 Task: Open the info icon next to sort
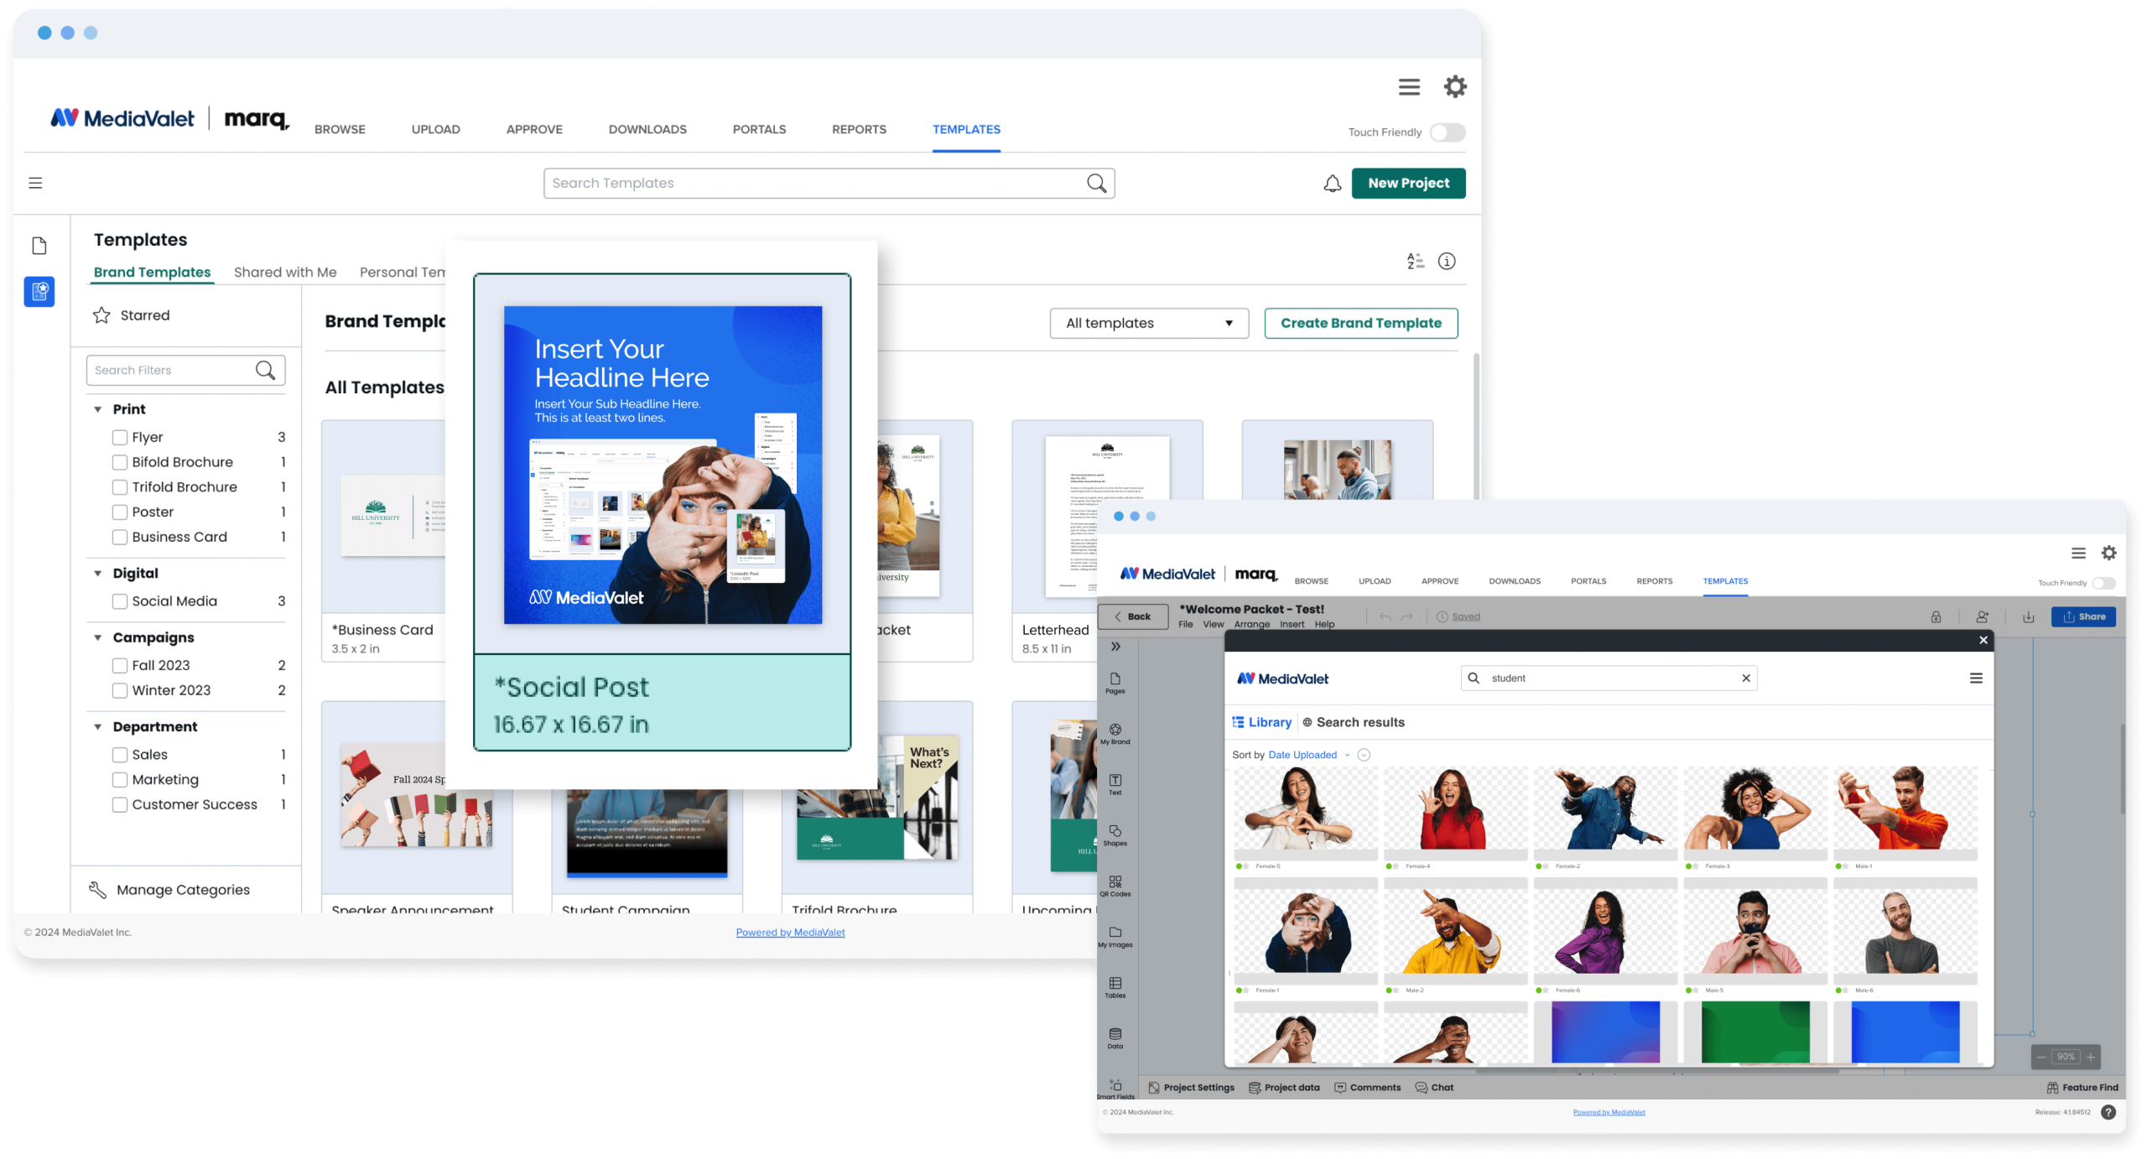pyautogui.click(x=1447, y=261)
